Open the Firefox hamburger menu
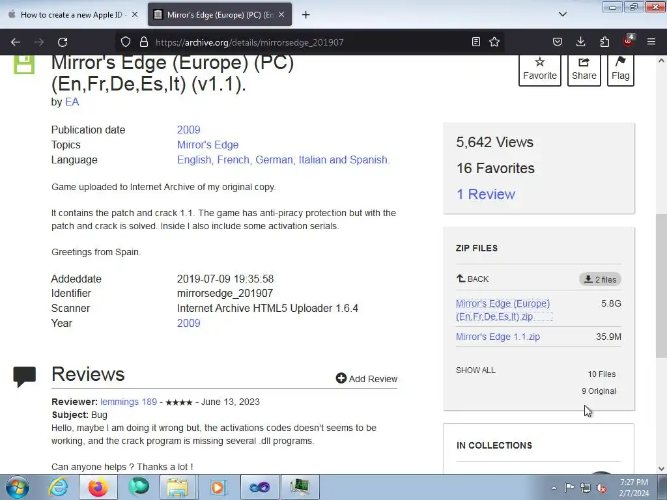 pyautogui.click(x=651, y=42)
